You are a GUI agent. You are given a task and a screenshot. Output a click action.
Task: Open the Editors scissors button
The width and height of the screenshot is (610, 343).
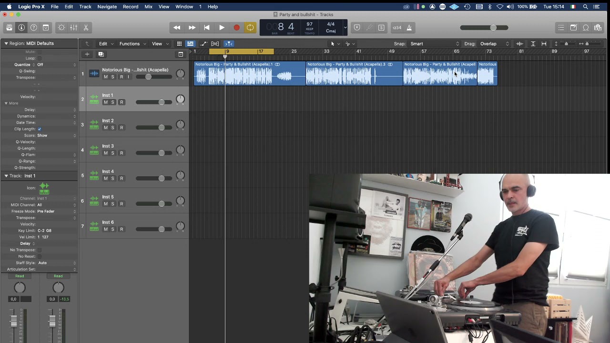[x=86, y=28]
